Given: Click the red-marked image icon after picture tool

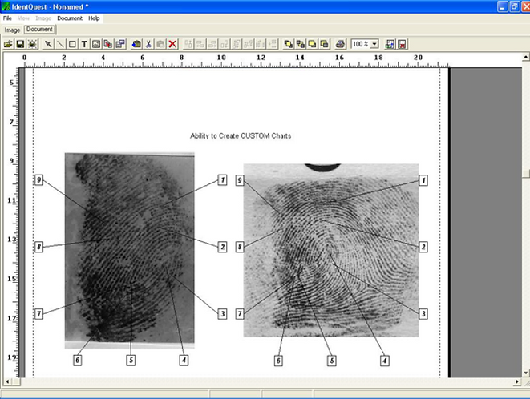Looking at the screenshot, I should [x=108, y=44].
